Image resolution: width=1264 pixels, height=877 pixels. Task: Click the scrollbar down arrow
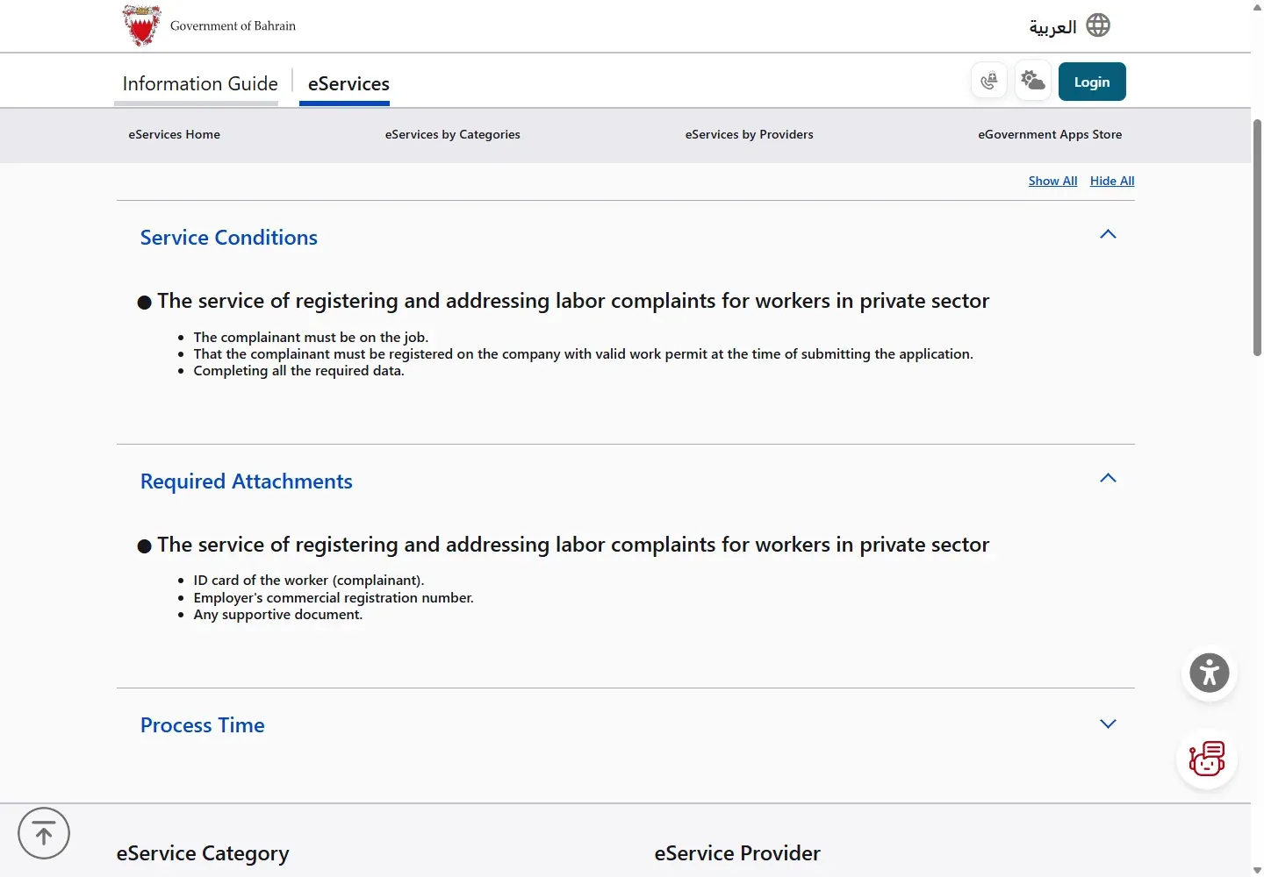(1257, 870)
